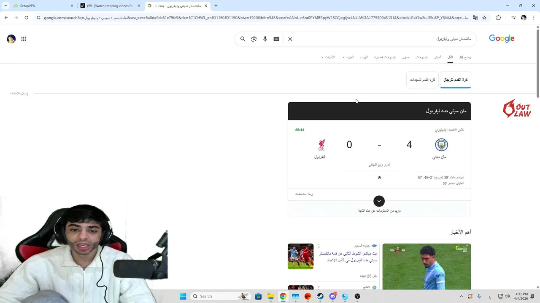Click إرسال ملاحظات at the page left edge

click(19, 93)
